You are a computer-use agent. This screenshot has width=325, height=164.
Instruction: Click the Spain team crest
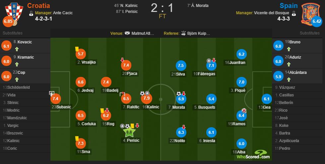coord(310,14)
